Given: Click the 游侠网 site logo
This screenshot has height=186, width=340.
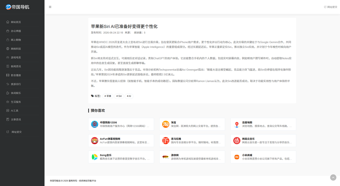Looking at the screenshot, I should coord(166,157).
